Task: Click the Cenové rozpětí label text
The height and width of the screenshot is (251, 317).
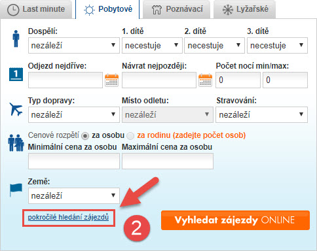Action: coord(54,135)
